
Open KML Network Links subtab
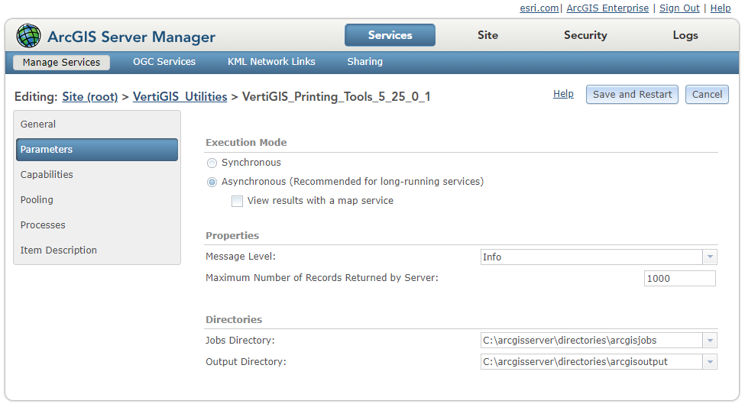coord(271,62)
